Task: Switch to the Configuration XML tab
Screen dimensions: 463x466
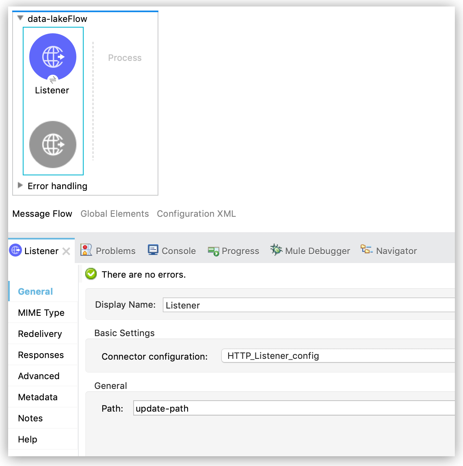Action: (197, 214)
